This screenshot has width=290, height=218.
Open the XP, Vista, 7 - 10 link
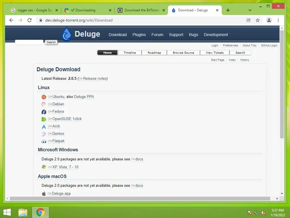[63, 167]
